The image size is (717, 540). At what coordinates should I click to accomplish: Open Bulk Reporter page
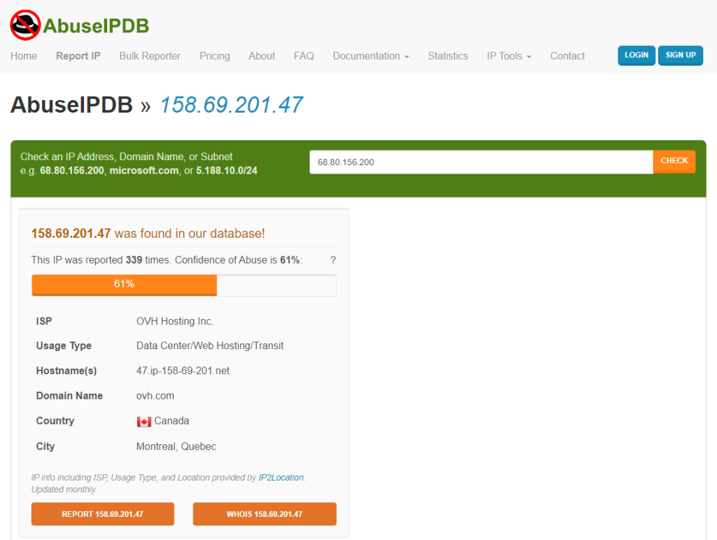point(150,56)
